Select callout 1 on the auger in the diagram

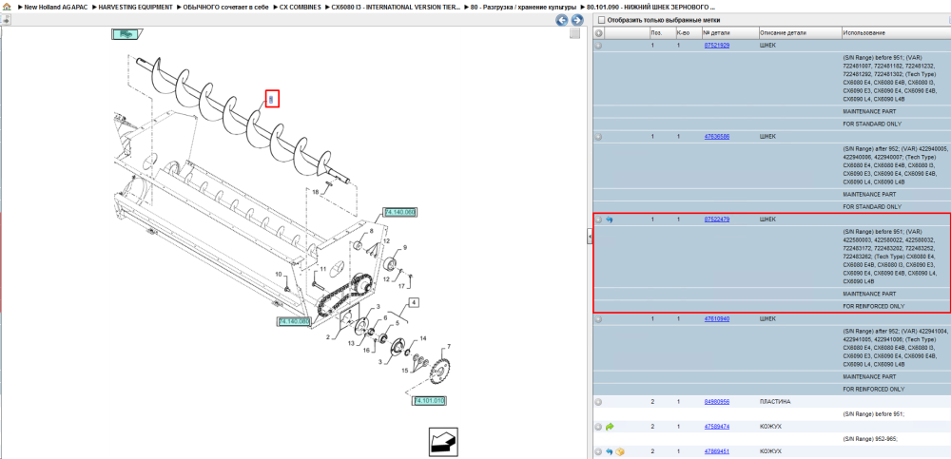click(272, 98)
